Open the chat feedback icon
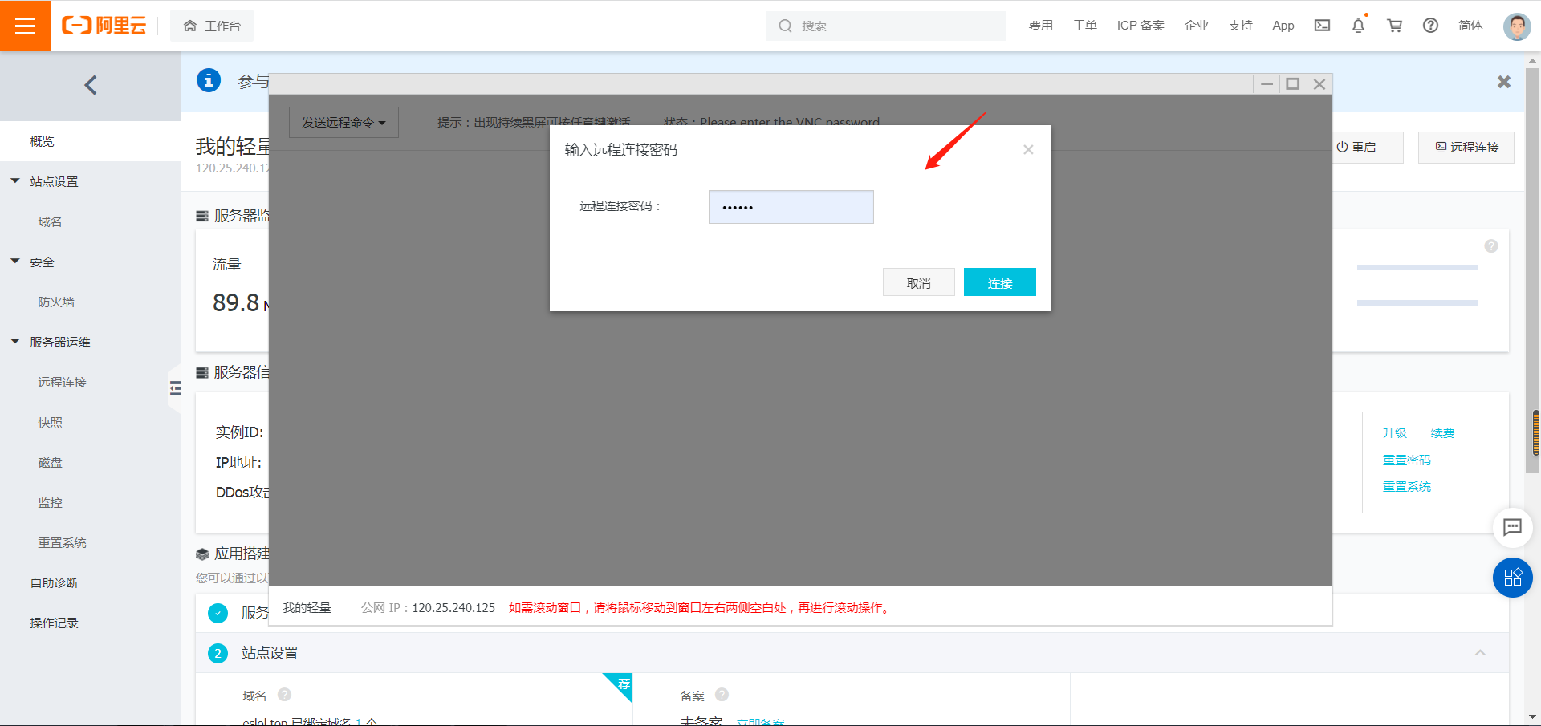This screenshot has width=1541, height=726. pos(1512,527)
